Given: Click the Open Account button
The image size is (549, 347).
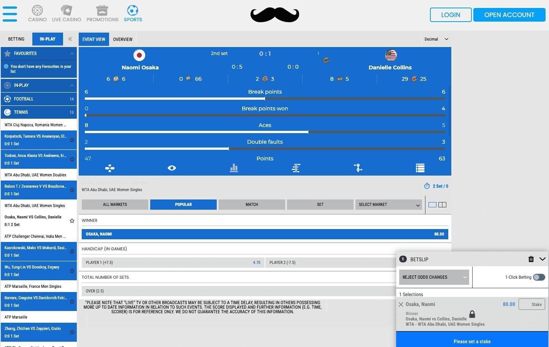Looking at the screenshot, I should tap(509, 15).
